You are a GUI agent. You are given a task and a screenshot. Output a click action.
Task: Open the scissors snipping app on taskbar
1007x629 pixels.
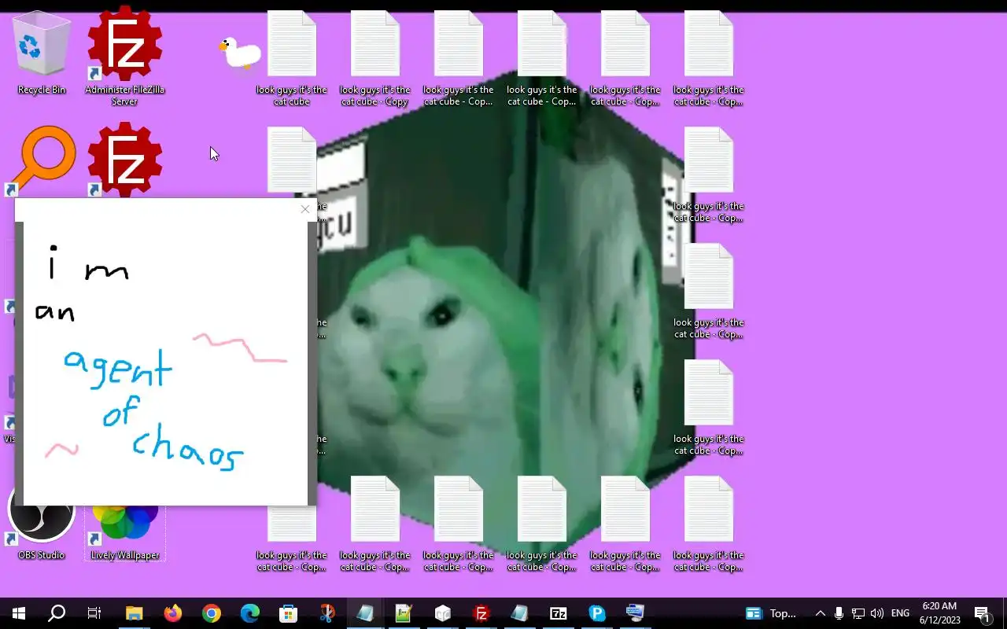coord(326,613)
